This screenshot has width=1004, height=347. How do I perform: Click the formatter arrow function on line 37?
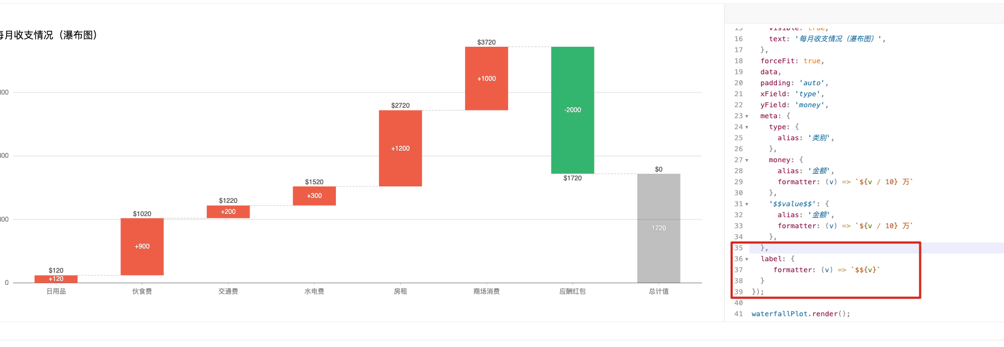(825, 269)
